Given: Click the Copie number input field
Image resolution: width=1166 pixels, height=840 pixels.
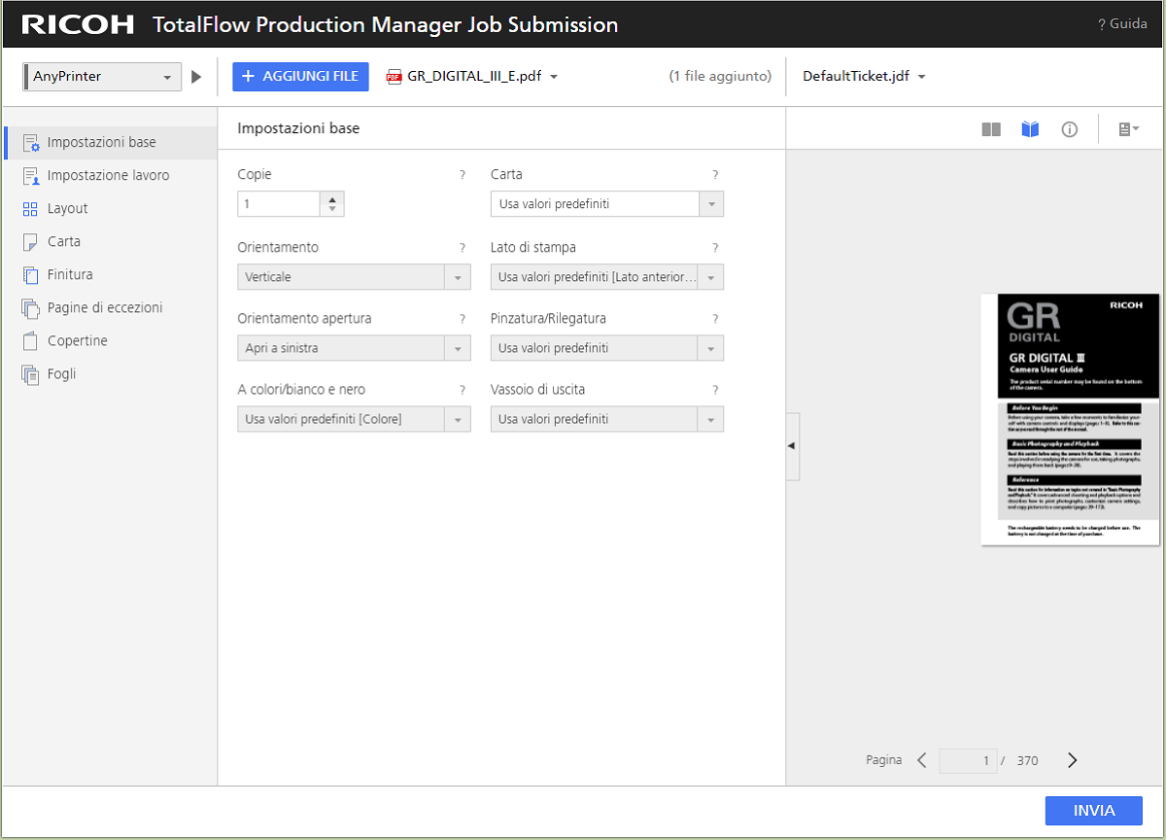Looking at the screenshot, I should click(x=279, y=204).
